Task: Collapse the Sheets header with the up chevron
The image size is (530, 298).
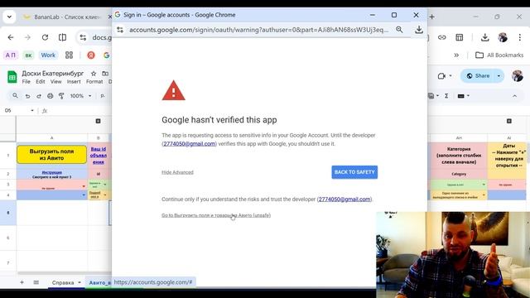Action: 514,96
